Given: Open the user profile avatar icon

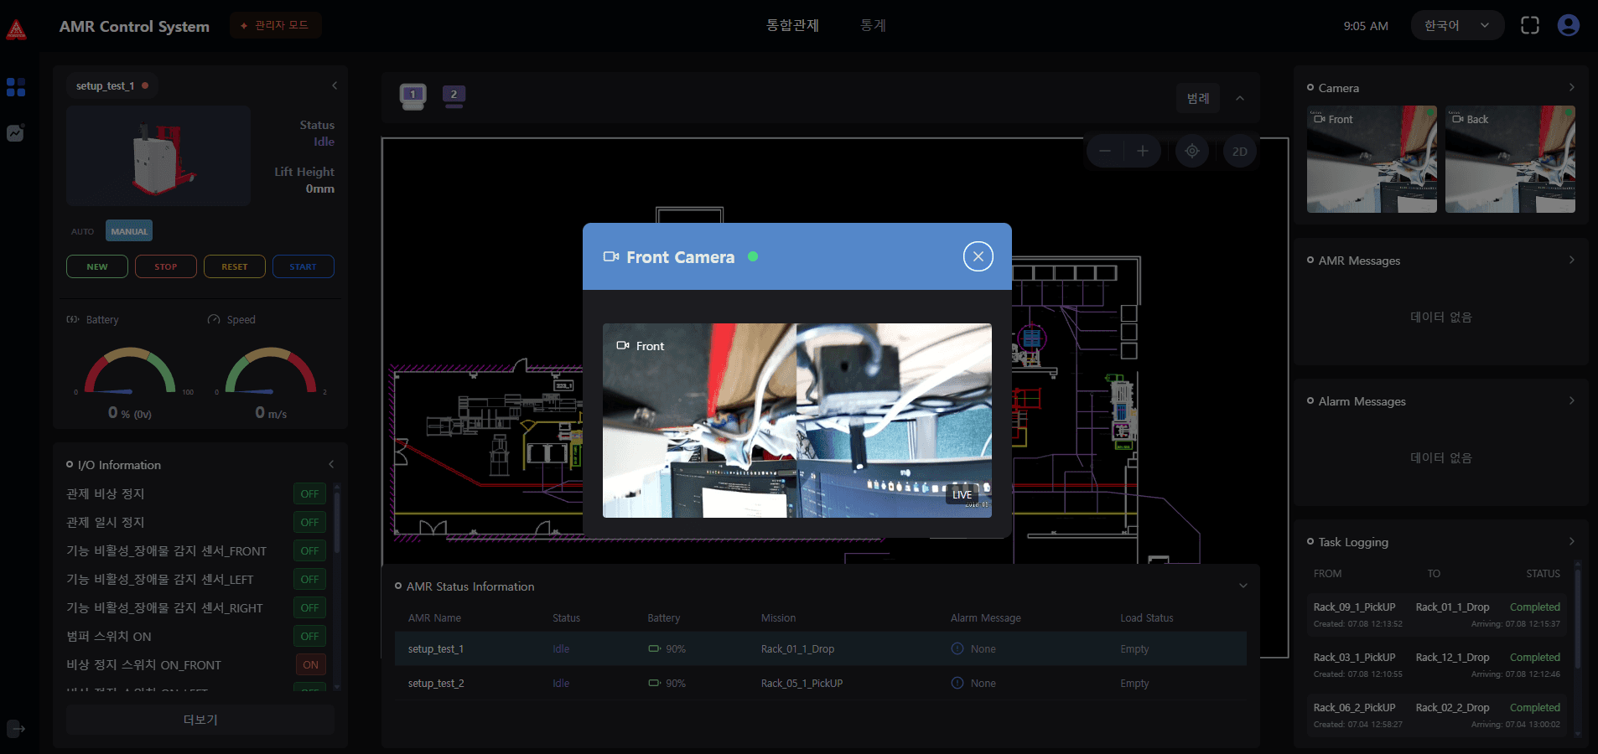Looking at the screenshot, I should coord(1568,25).
